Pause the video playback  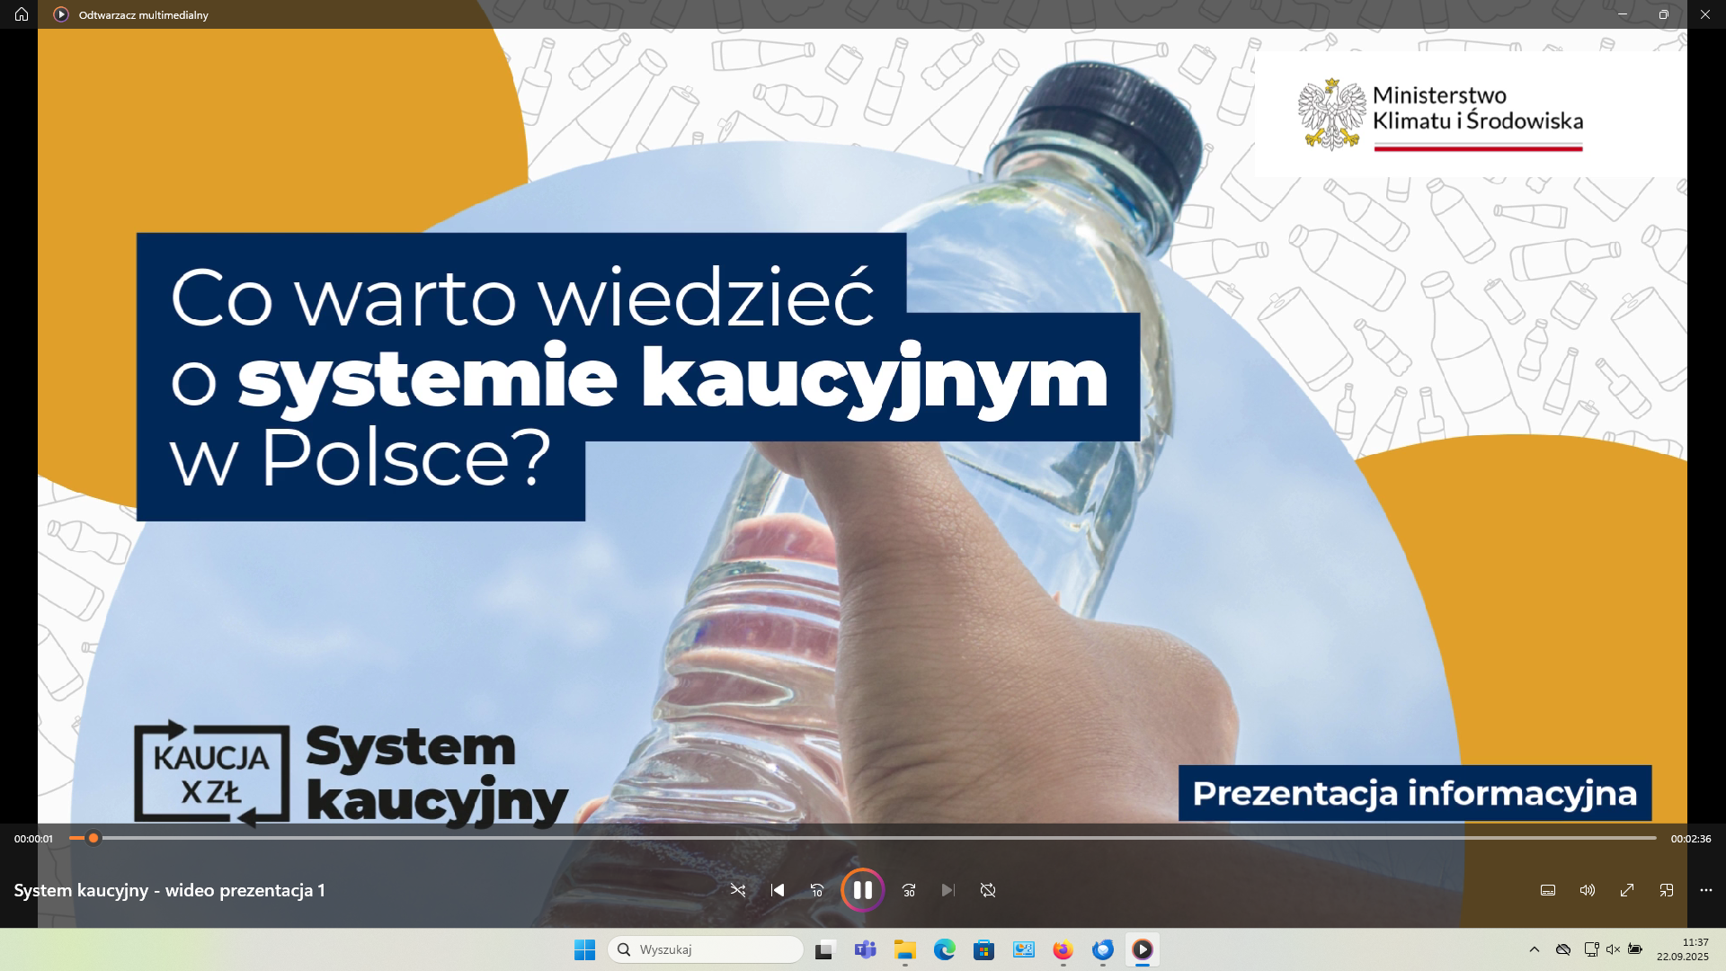click(862, 890)
